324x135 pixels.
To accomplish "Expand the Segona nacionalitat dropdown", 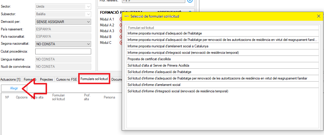I will (x=89, y=44).
